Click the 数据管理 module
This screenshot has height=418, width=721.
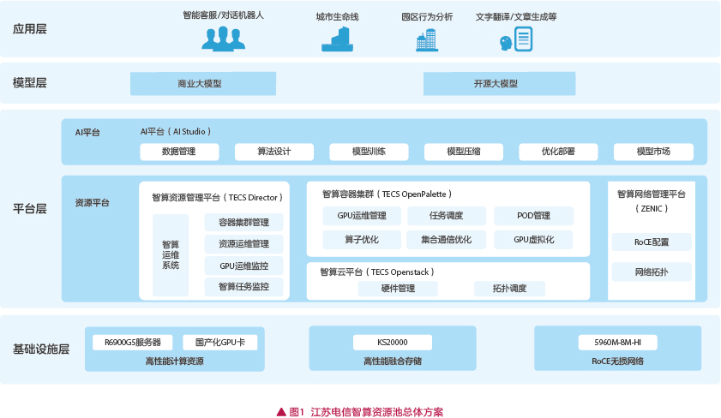click(179, 152)
